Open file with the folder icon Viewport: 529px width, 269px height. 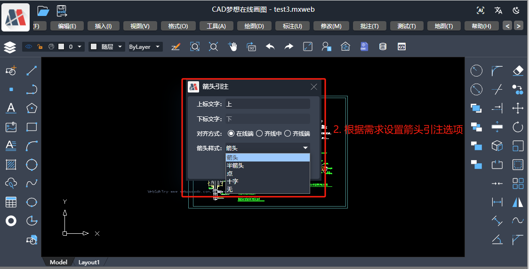(x=43, y=11)
